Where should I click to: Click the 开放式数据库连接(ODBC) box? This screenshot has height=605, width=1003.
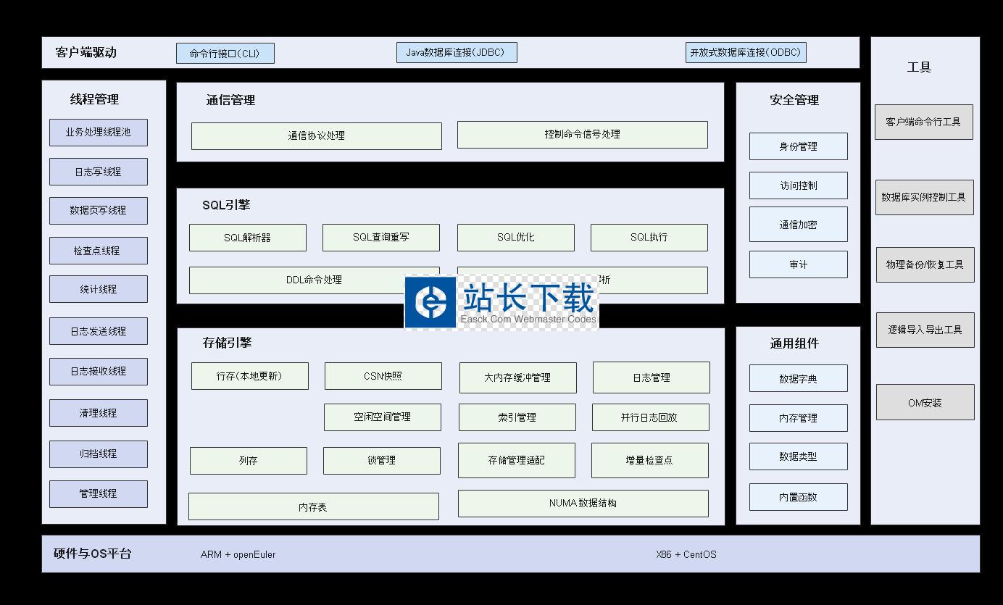[745, 53]
